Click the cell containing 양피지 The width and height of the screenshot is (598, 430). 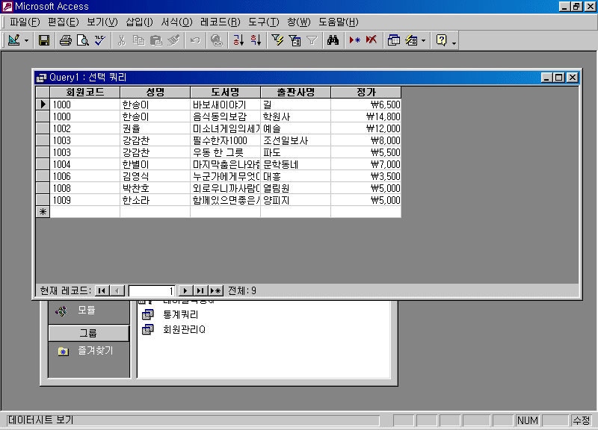(x=295, y=200)
